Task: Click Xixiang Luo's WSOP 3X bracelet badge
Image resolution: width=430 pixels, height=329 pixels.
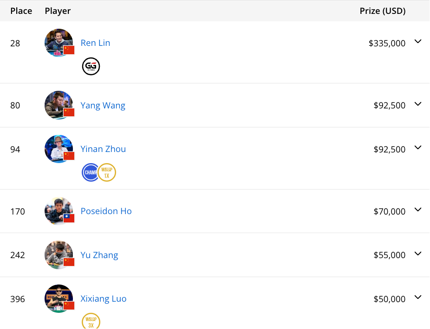Action: (91, 322)
